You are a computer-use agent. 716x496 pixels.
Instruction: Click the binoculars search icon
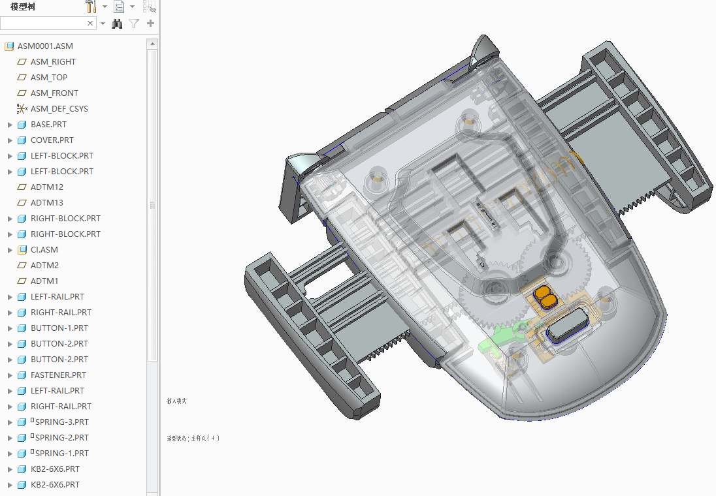pos(117,23)
